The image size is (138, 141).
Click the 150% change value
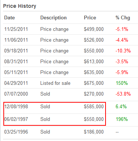122,83
